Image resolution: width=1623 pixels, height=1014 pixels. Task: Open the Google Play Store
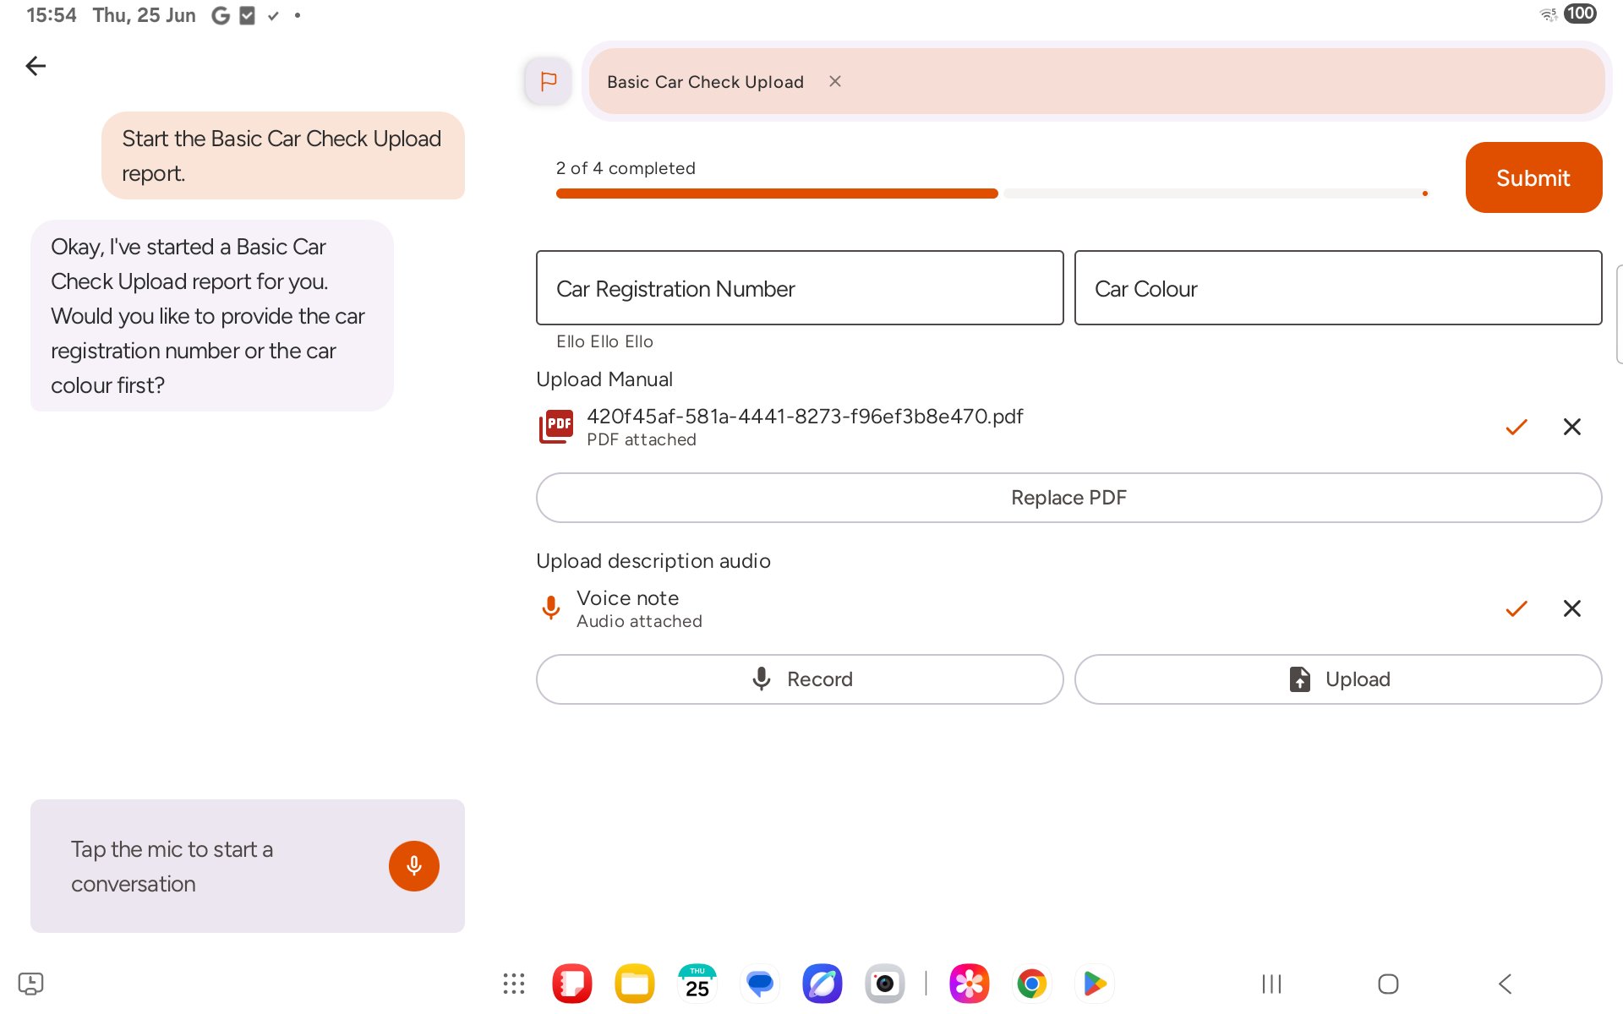(x=1095, y=984)
